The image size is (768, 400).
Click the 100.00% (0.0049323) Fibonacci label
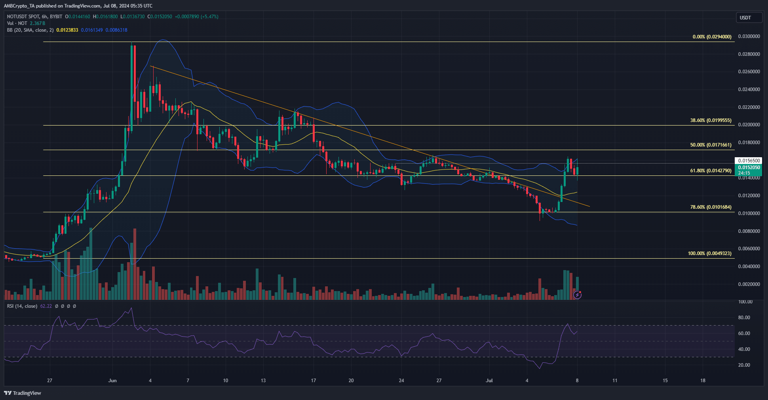point(709,253)
